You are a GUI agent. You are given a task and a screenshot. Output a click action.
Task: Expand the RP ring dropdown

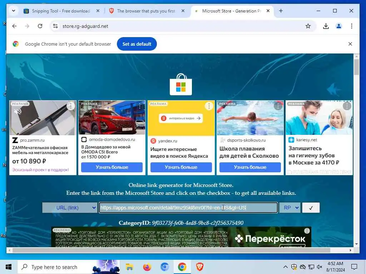coord(290,208)
